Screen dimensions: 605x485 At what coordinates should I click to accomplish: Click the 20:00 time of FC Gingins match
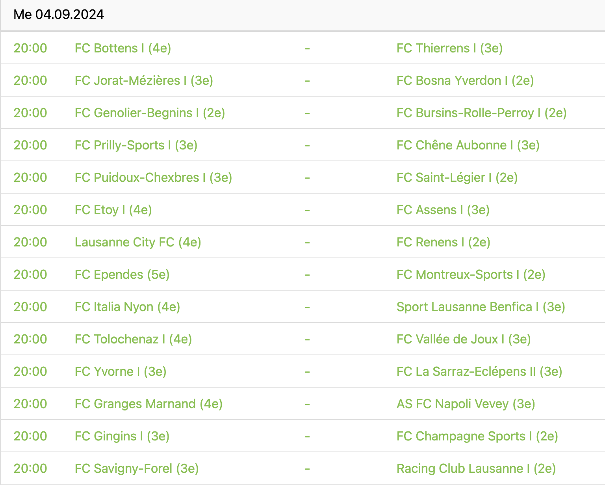pyautogui.click(x=30, y=436)
